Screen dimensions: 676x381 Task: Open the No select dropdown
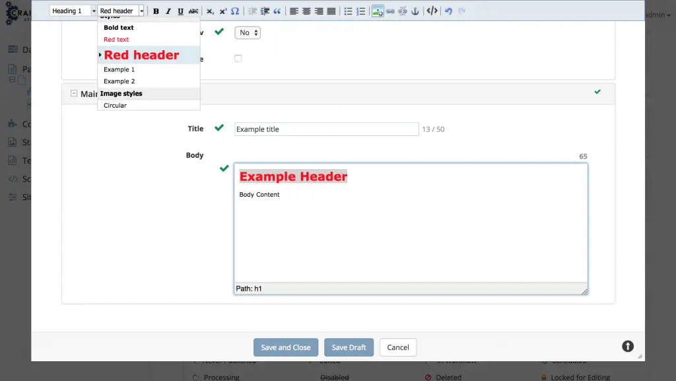[x=248, y=32]
